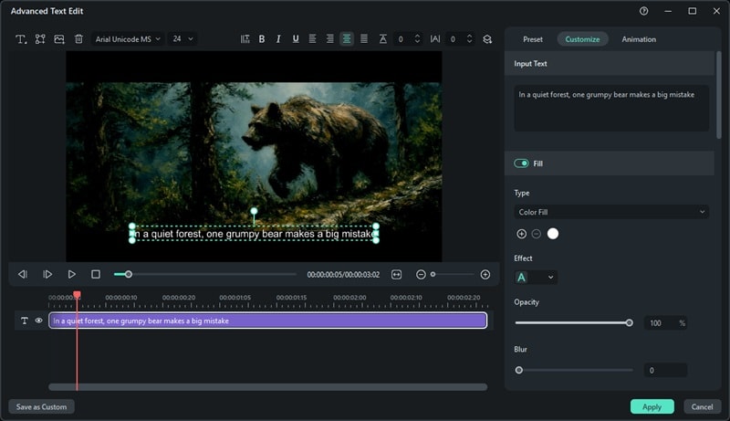Toggle Bold formatting
Screen dimensions: 730x421
(x=262, y=39)
